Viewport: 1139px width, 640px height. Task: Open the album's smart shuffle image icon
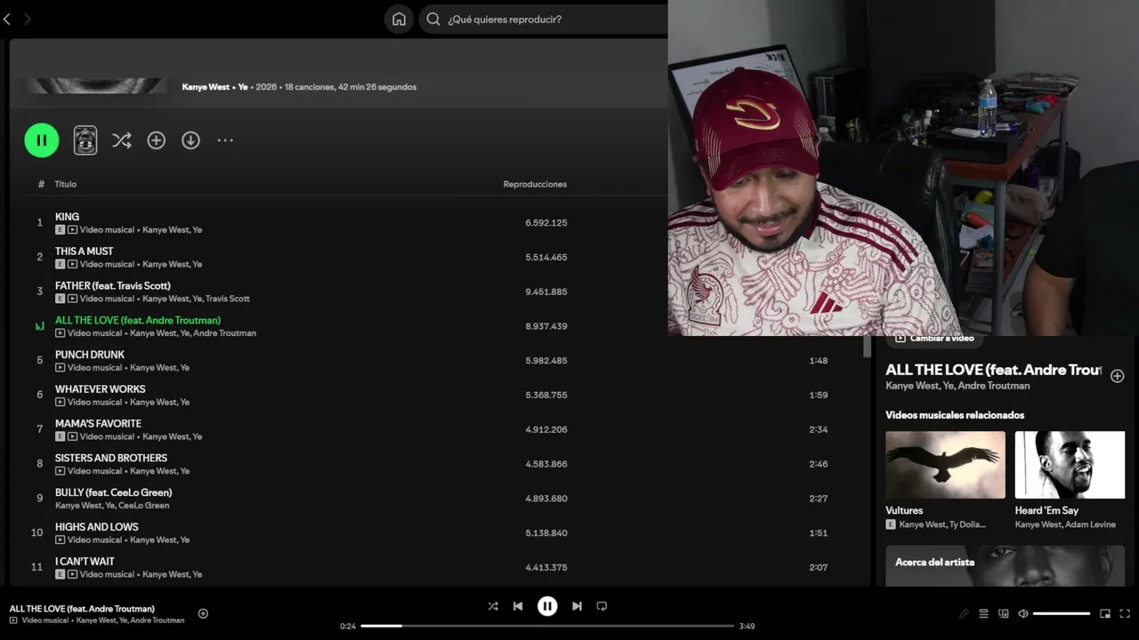coord(85,140)
